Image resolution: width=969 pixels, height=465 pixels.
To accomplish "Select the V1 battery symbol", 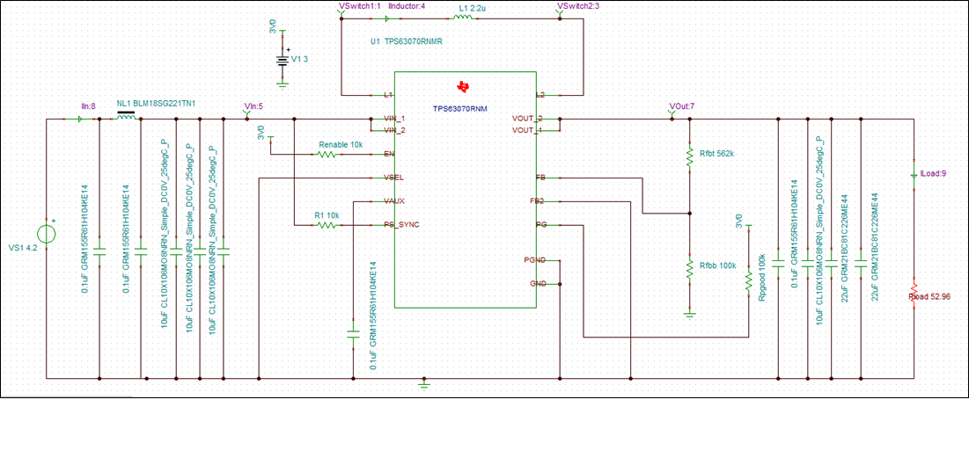I will click(283, 61).
